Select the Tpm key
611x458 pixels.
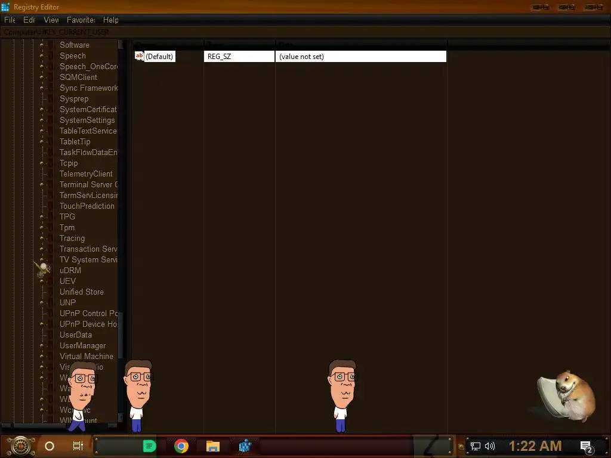pos(67,227)
